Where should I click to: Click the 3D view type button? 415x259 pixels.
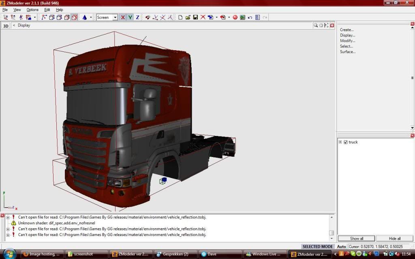click(x=6, y=25)
